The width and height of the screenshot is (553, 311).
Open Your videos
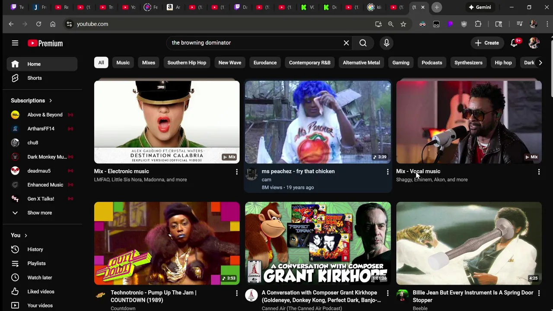tap(42, 305)
